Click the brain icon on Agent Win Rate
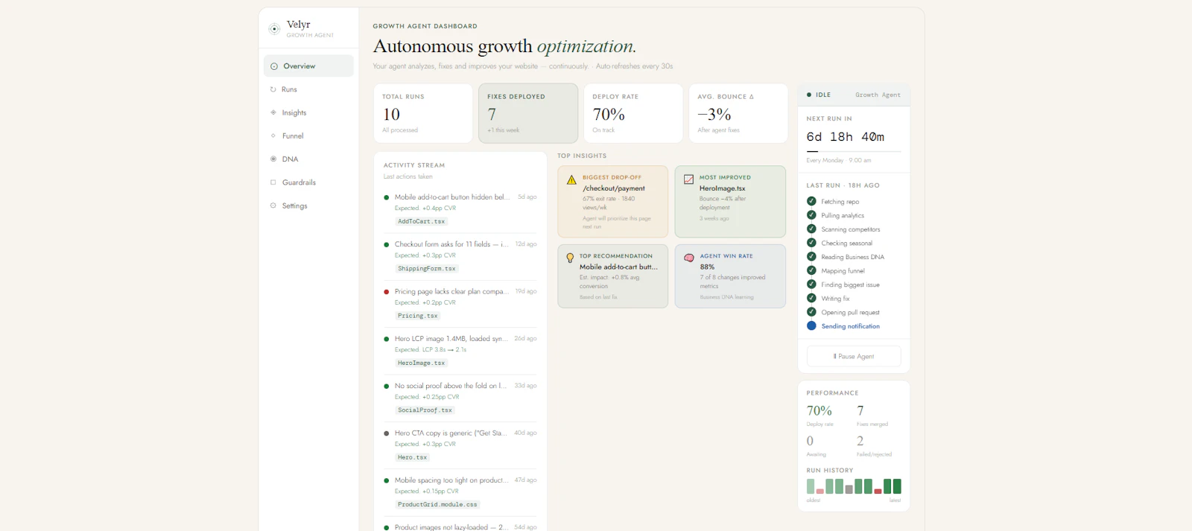This screenshot has width=1192, height=531. (x=689, y=258)
